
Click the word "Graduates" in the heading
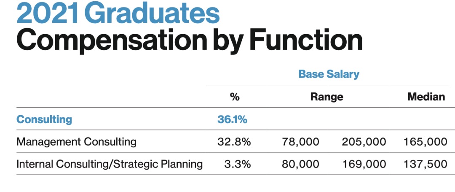tap(152, 13)
